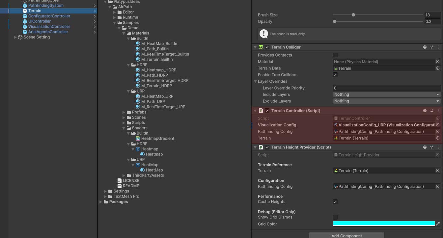This screenshot has width=443, height=238.
Task: Select UIController in the hierarchy
Action: (40, 21)
